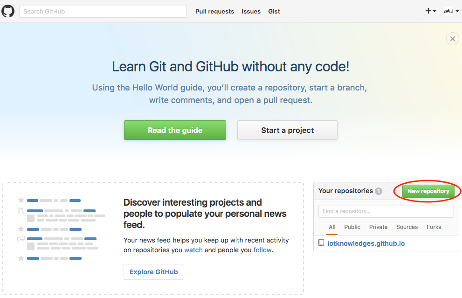Show Private repositories tab
The height and width of the screenshot is (298, 462).
click(378, 227)
